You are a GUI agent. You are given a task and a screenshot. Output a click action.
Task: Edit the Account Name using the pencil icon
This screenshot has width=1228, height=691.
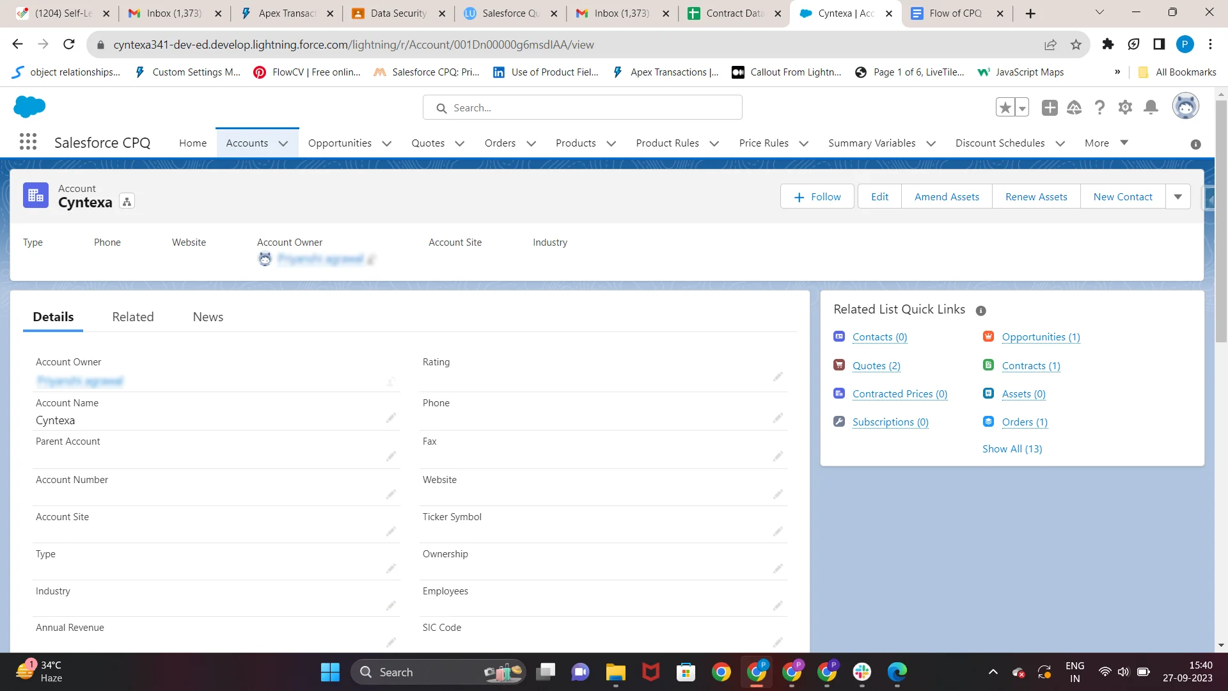(391, 418)
